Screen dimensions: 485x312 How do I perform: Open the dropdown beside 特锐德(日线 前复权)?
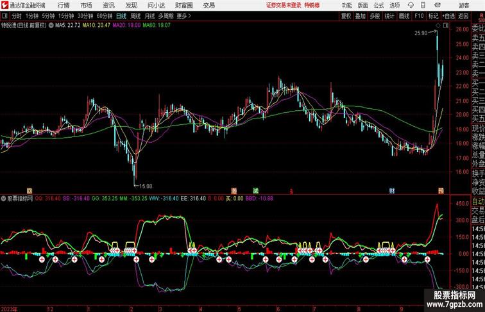click(51, 26)
